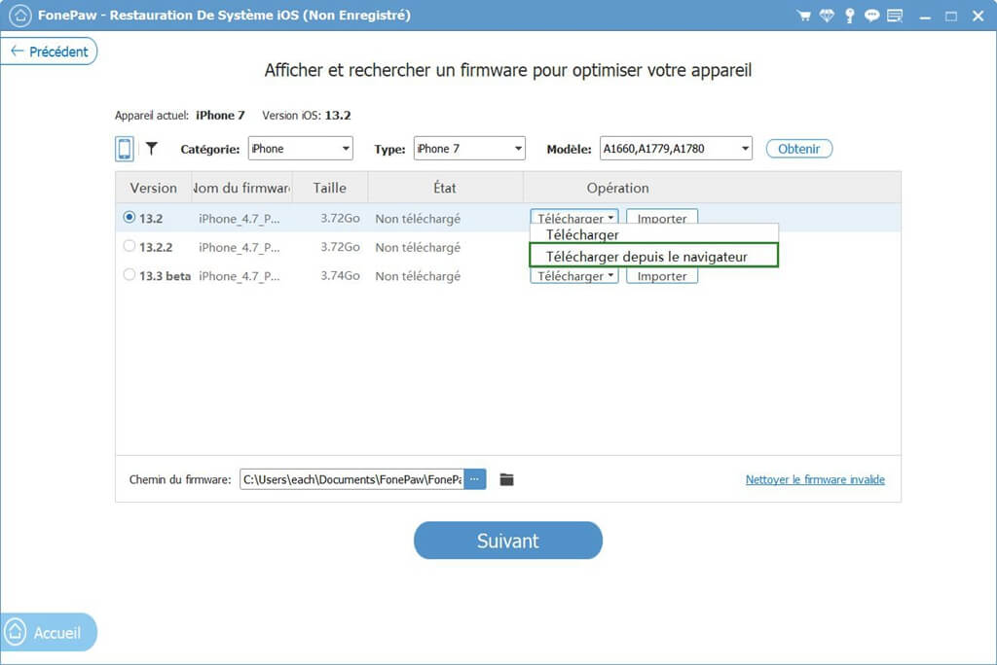Click Importer for version 13.3 beta

tap(662, 276)
